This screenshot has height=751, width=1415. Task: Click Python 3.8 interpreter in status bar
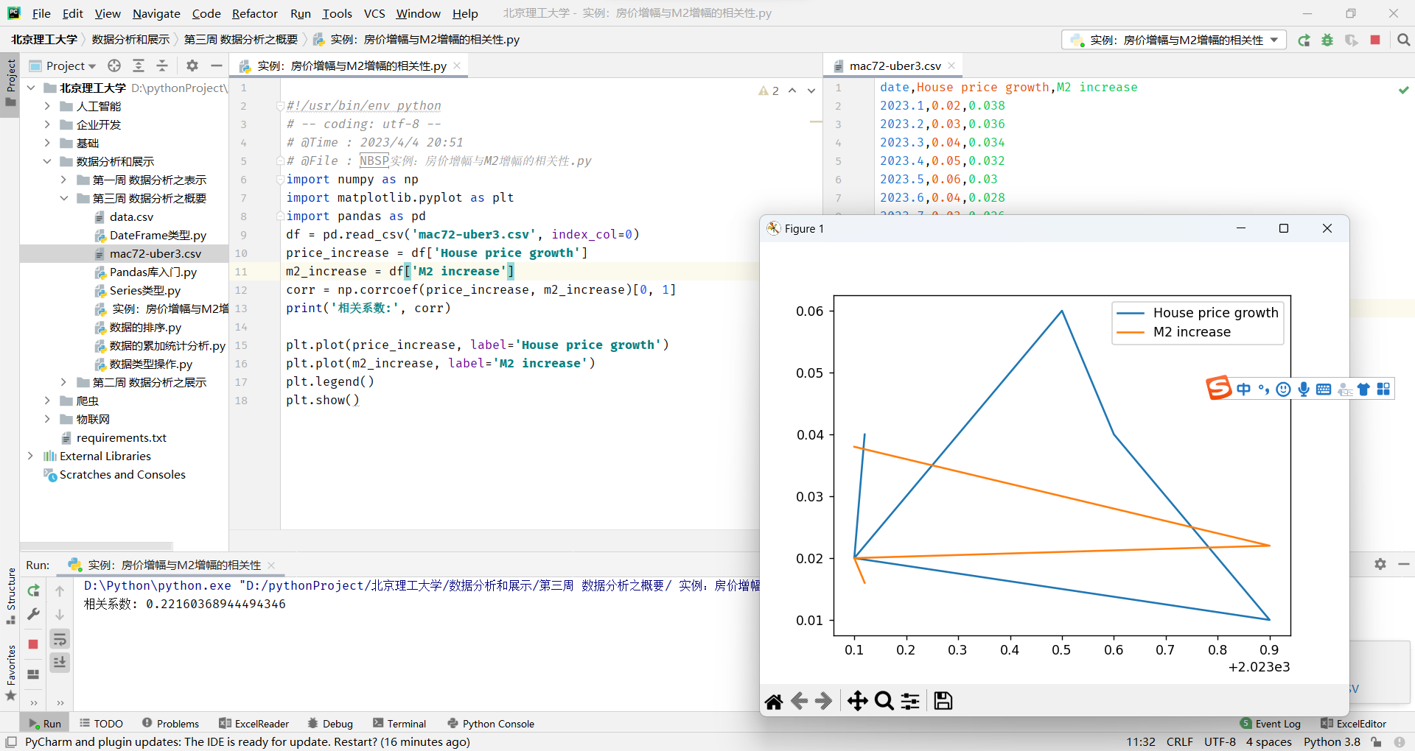pyautogui.click(x=1332, y=741)
